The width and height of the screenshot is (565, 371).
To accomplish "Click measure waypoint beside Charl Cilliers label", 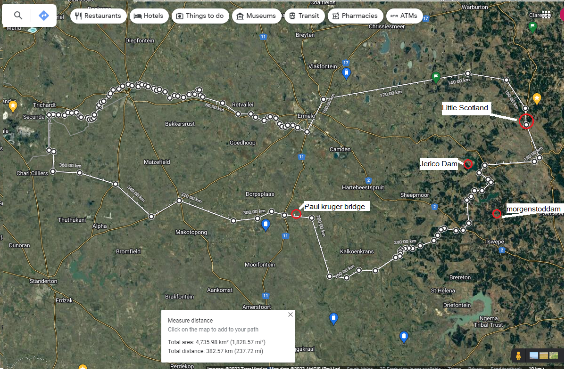I will click(53, 172).
